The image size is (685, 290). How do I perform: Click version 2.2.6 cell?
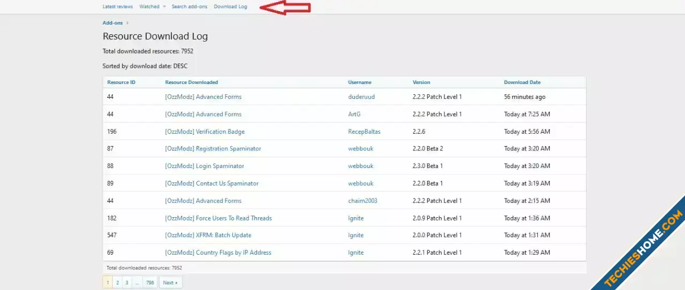point(420,132)
